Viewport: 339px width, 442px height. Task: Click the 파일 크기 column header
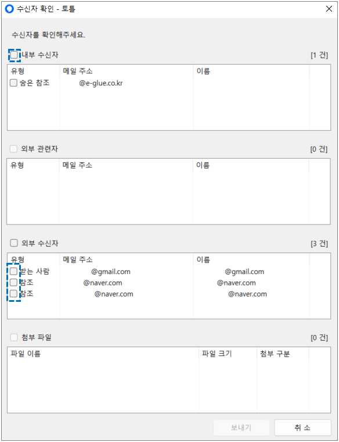pos(217,354)
